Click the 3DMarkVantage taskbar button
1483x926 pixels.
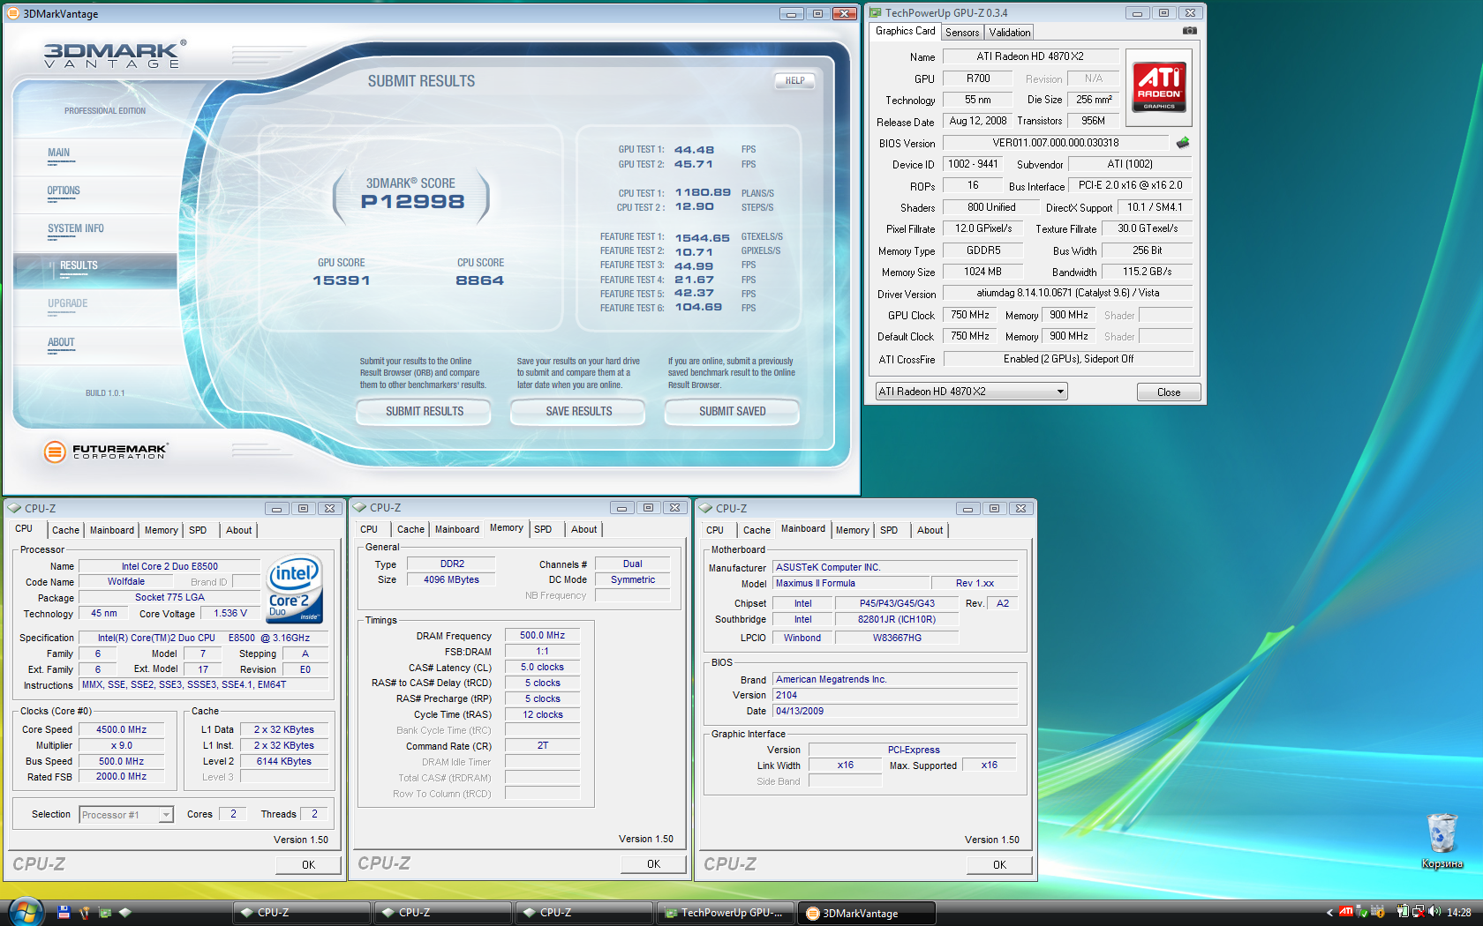867,913
